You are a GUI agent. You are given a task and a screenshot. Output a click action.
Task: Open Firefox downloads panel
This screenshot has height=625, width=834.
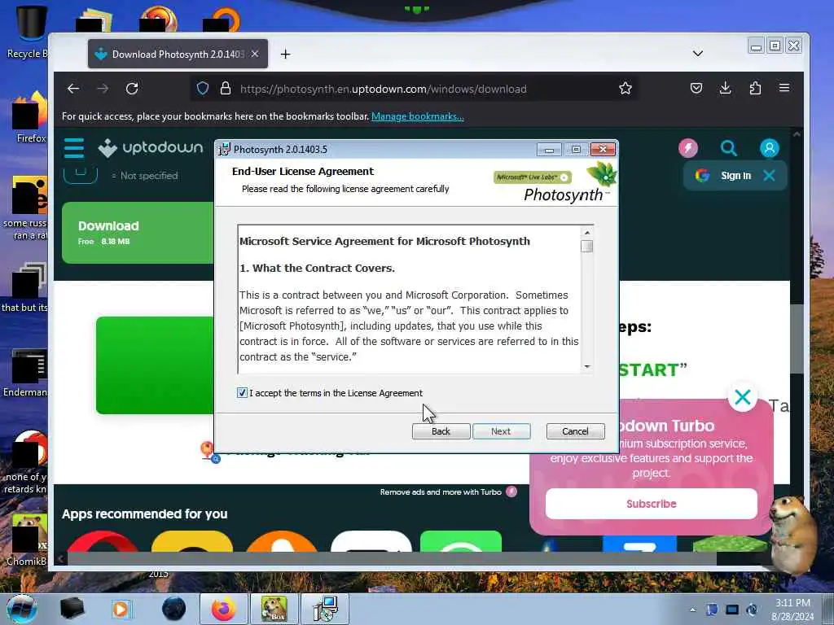pos(725,88)
